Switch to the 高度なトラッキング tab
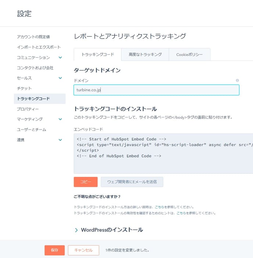Image resolution: width=253 pixels, height=258 pixels. point(145,54)
